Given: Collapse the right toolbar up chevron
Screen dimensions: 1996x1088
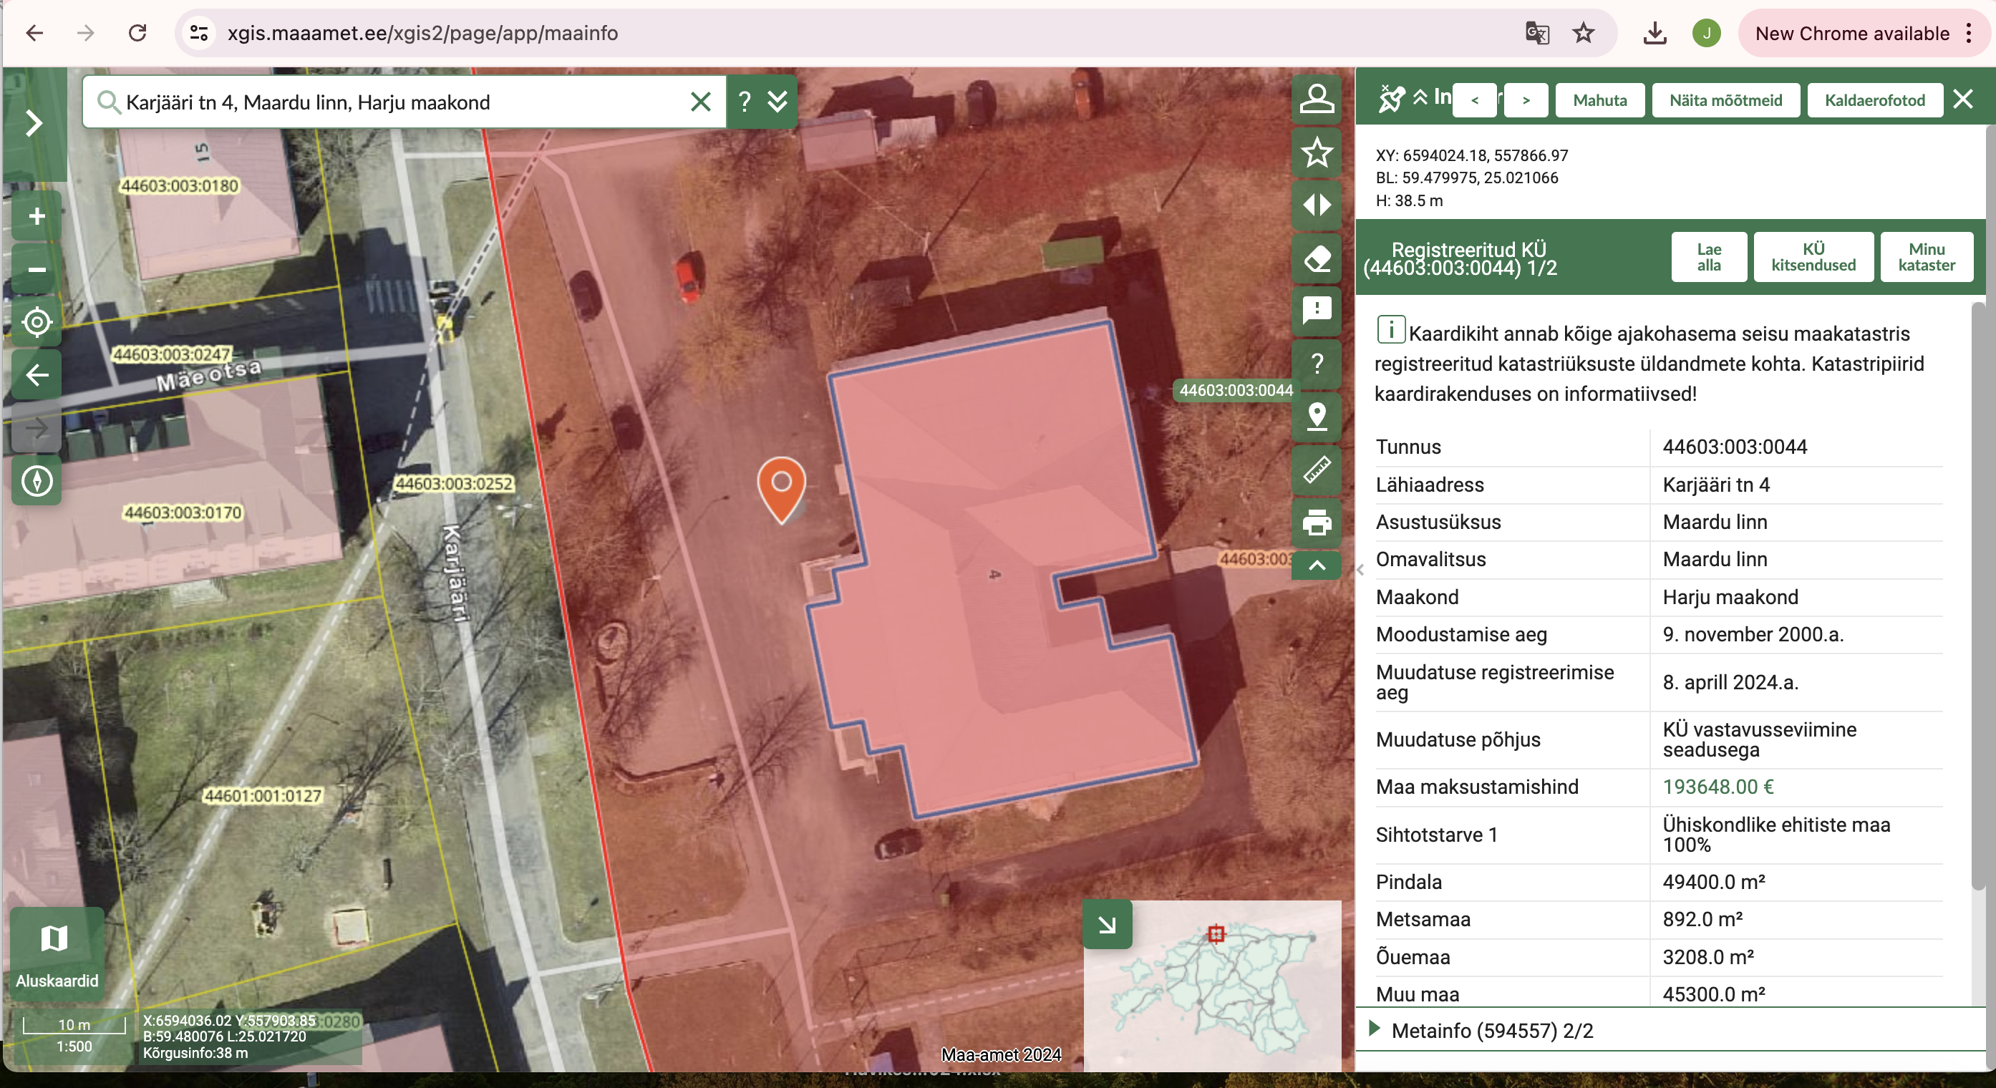Looking at the screenshot, I should click(1317, 565).
